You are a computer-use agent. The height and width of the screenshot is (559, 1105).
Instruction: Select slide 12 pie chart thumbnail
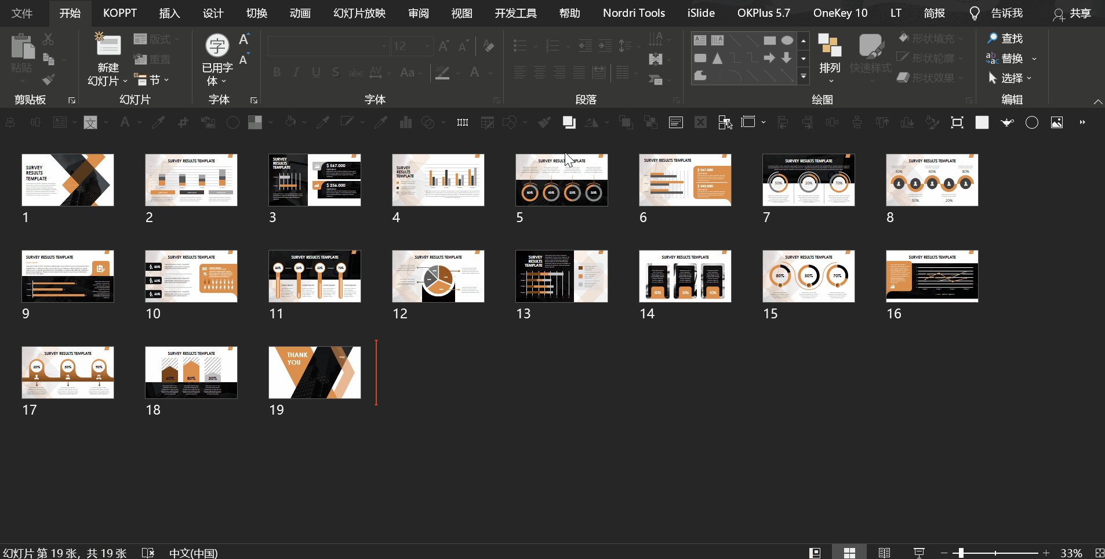click(x=438, y=276)
